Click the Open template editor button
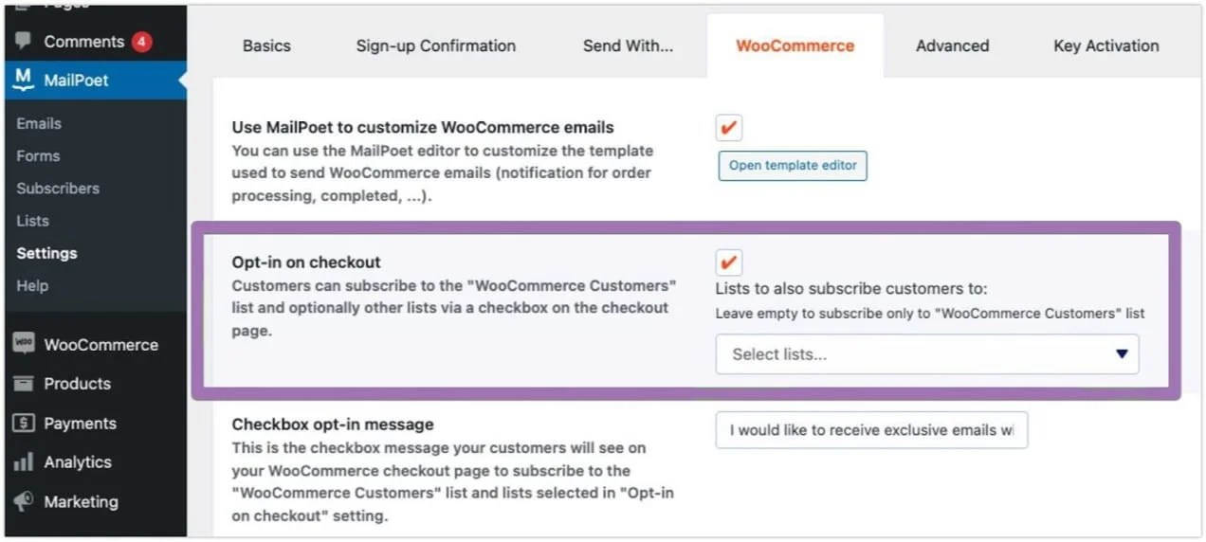Image resolution: width=1206 pixels, height=542 pixels. (793, 166)
